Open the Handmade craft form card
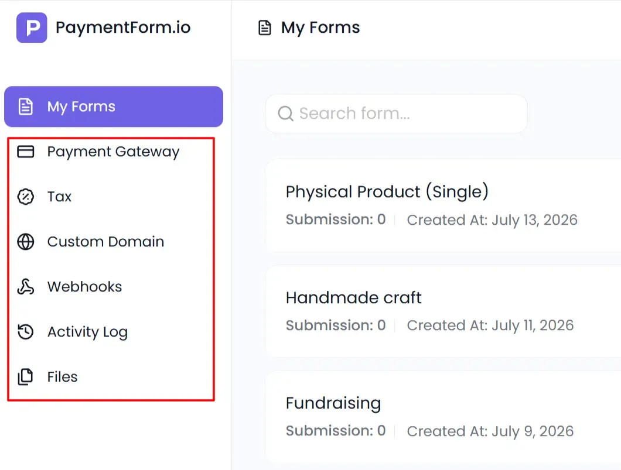Image resolution: width=621 pixels, height=470 pixels. click(x=443, y=311)
